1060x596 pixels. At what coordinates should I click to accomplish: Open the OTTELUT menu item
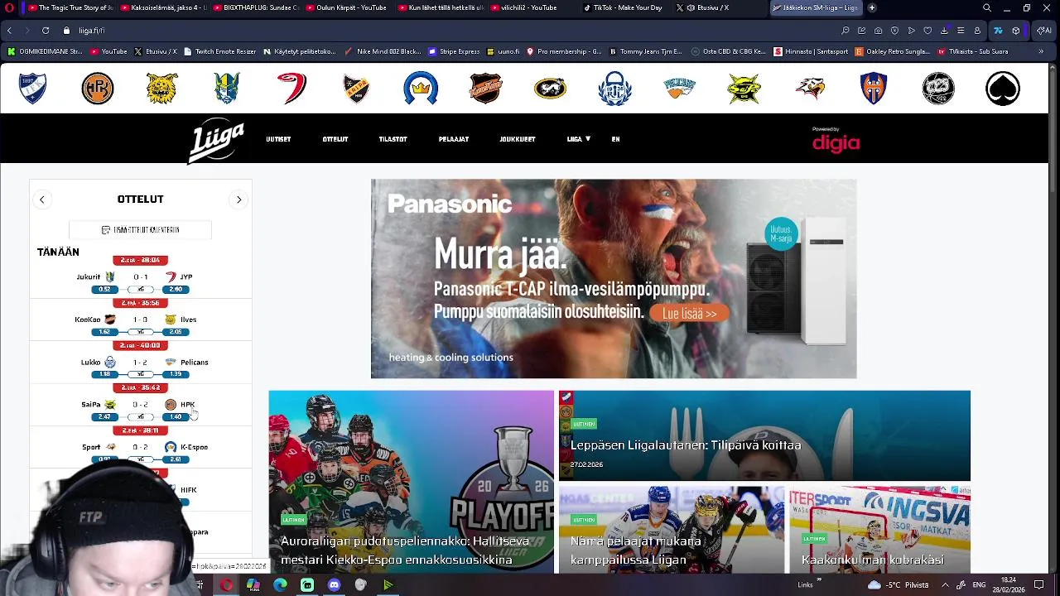(335, 139)
